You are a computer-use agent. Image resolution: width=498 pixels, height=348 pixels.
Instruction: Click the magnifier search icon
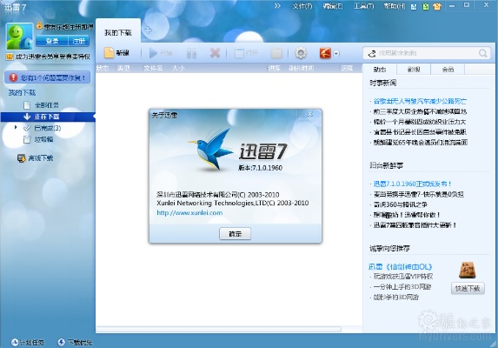point(482,53)
